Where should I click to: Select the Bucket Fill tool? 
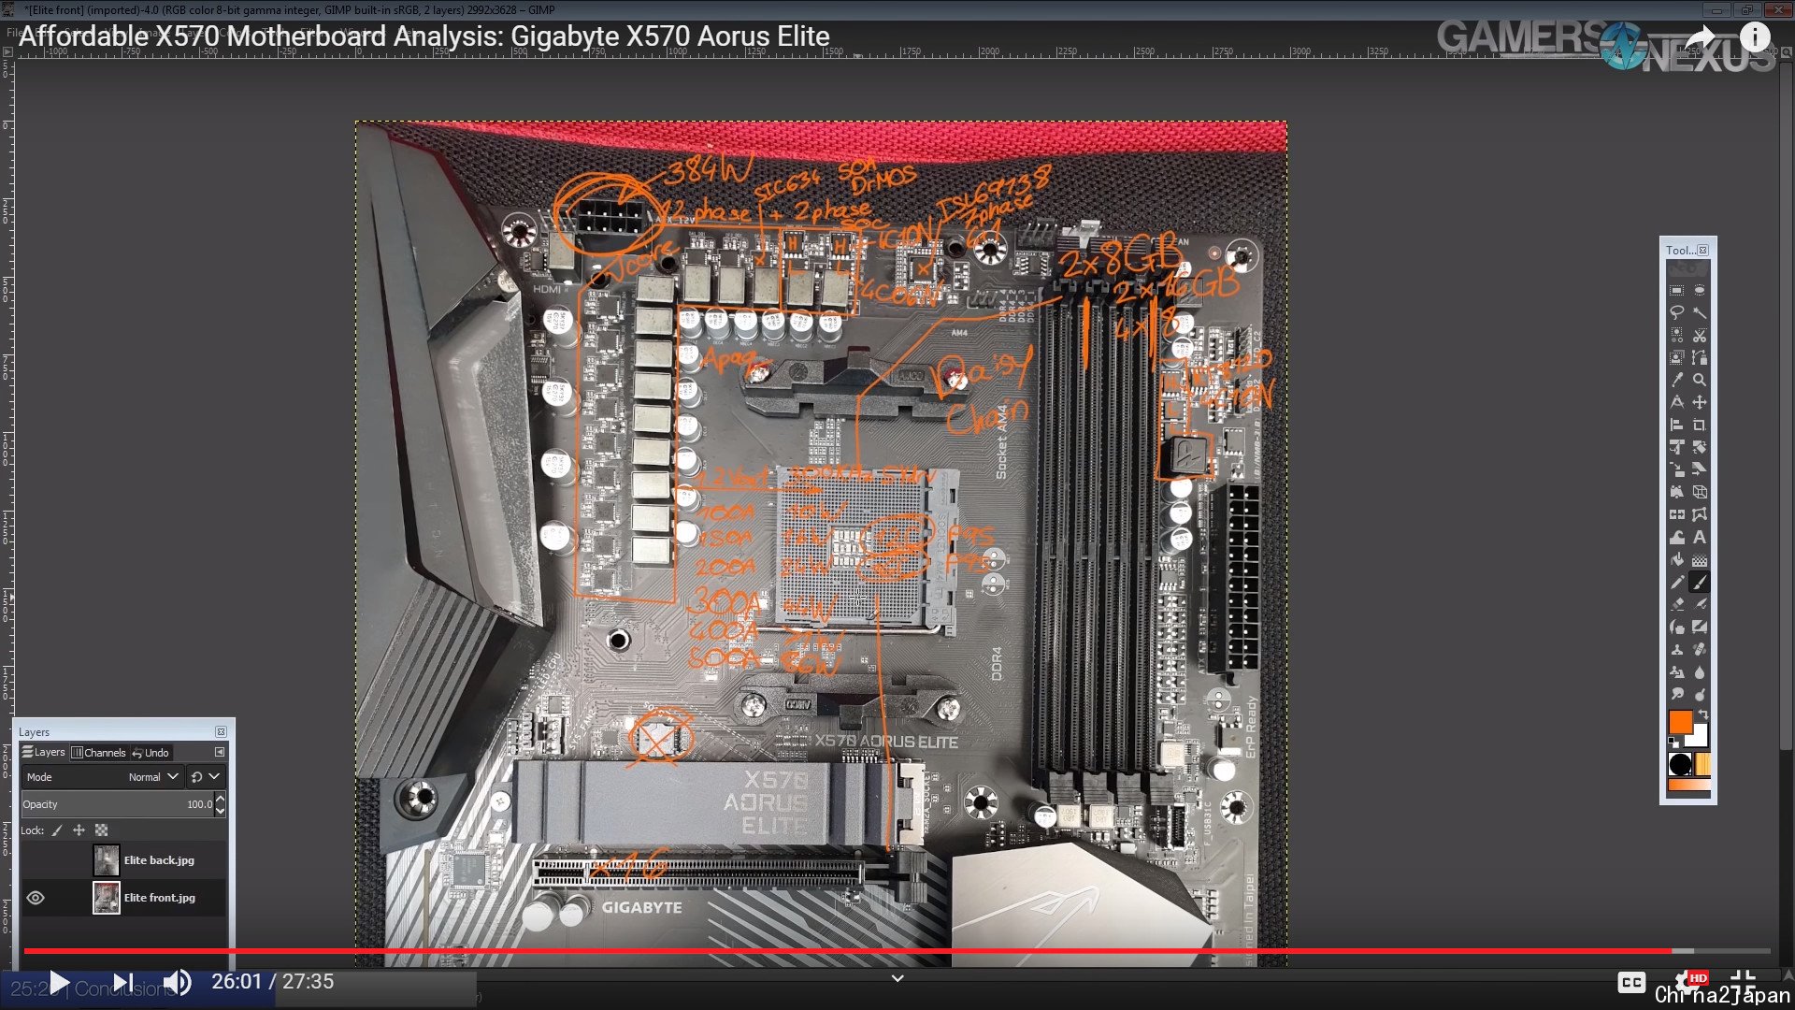[1677, 560]
